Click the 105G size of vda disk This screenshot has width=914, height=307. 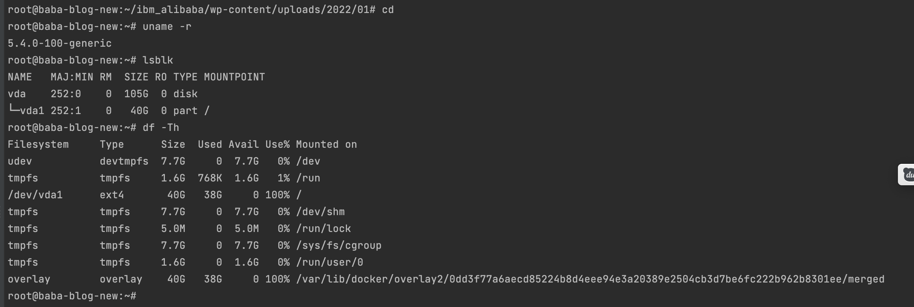pyautogui.click(x=136, y=94)
